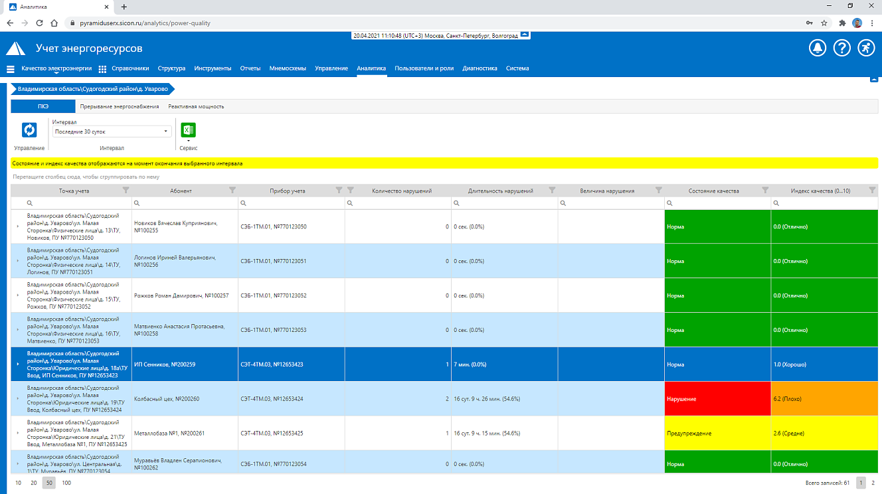Click search field under Состояние качества column
Image resolution: width=882 pixels, height=494 pixels.
[717, 203]
